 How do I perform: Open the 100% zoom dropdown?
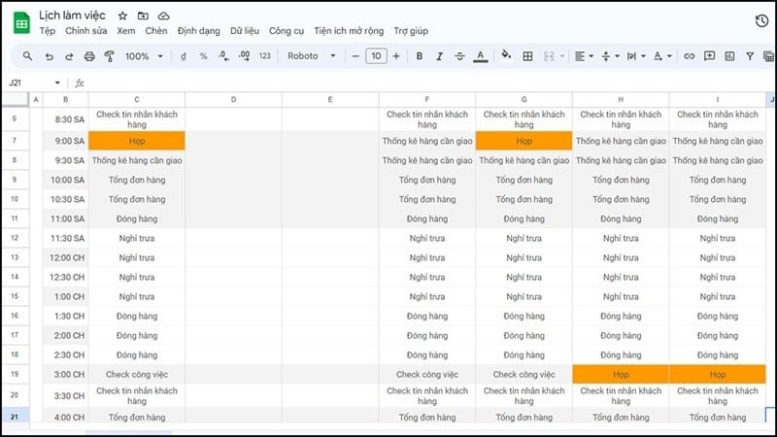[142, 56]
